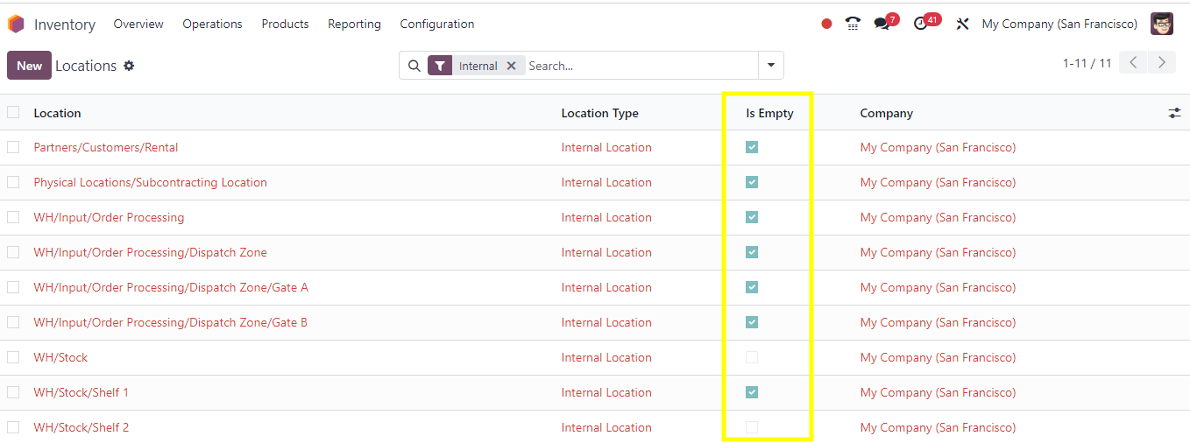Screen dimensions: 1190x443
Task: Open the messages icon with 7 badge
Action: 882,24
